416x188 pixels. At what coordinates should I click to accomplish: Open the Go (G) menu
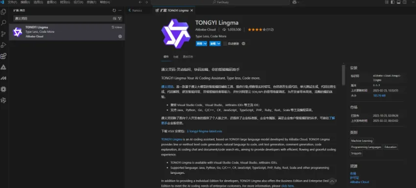tap(65, 2)
